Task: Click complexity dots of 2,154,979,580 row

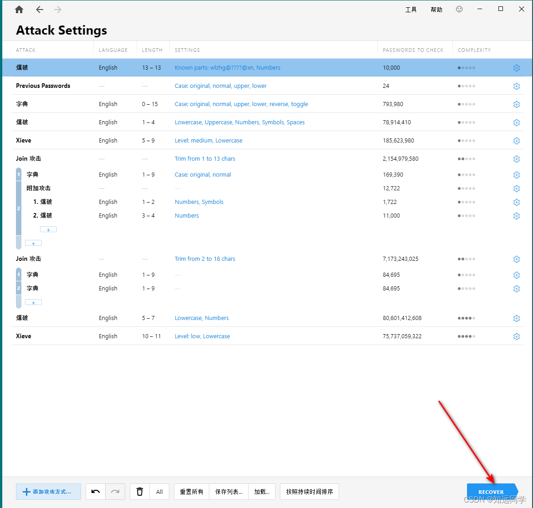Action: coord(467,159)
